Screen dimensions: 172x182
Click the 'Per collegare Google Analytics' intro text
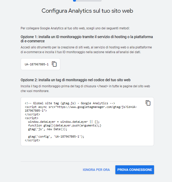click(75, 28)
